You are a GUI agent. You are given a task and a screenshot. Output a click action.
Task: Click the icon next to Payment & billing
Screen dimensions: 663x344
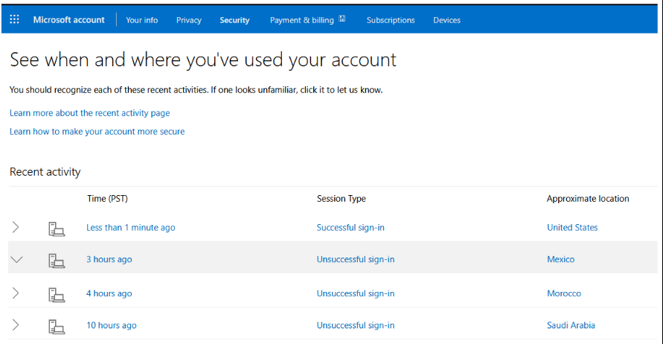pyautogui.click(x=342, y=19)
